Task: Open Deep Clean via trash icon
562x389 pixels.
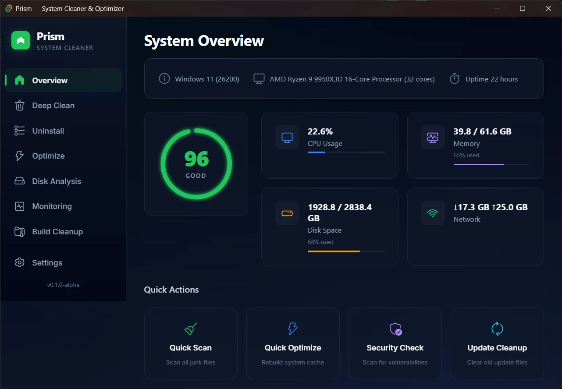Action: point(19,106)
